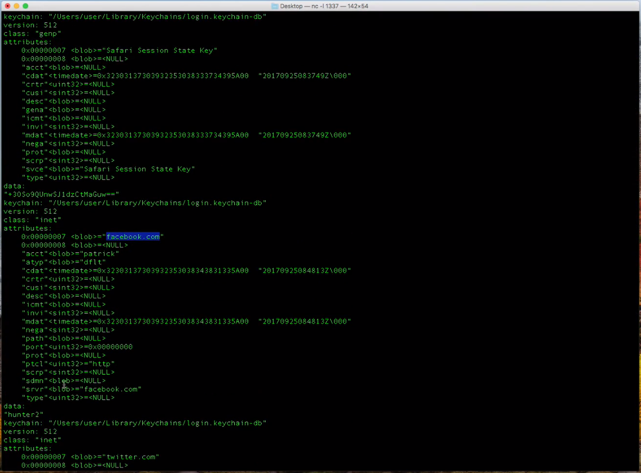This screenshot has height=473, width=641.
Task: Click the acct blob "patrick" line
Action: click(70, 254)
